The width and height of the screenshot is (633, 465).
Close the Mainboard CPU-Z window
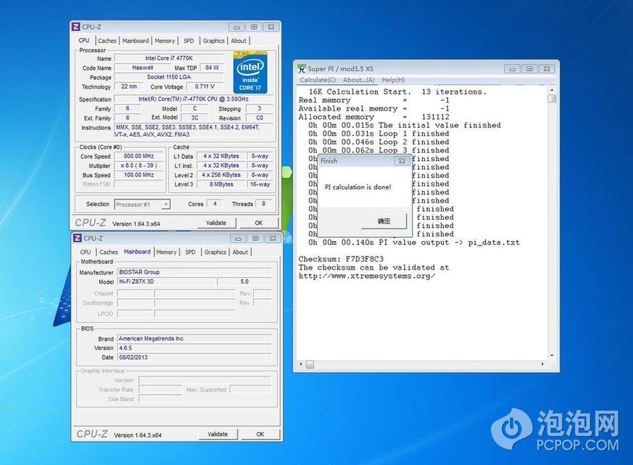click(273, 238)
